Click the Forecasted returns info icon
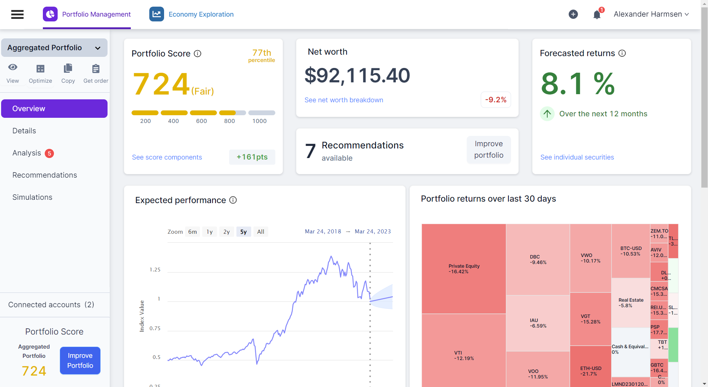 [x=622, y=53]
